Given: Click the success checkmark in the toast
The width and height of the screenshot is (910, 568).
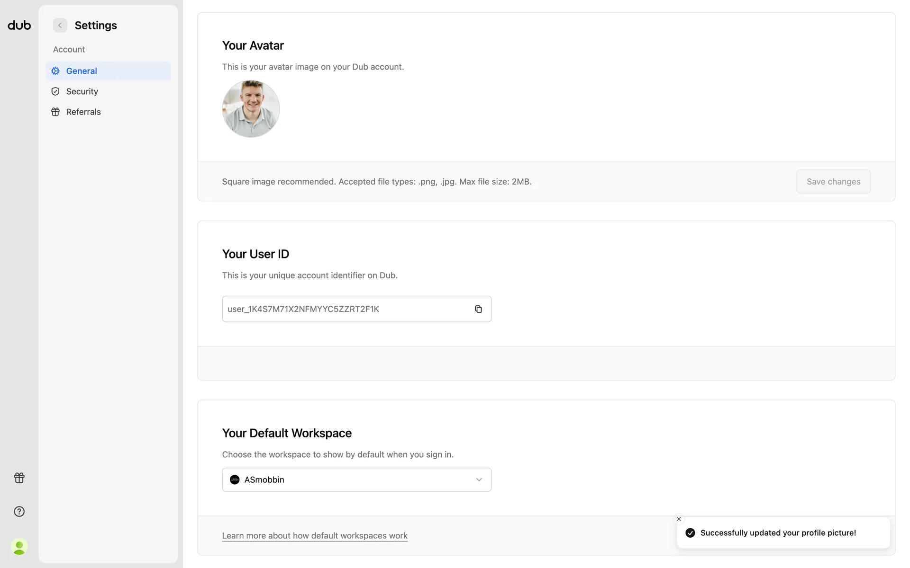Looking at the screenshot, I should tap(690, 533).
